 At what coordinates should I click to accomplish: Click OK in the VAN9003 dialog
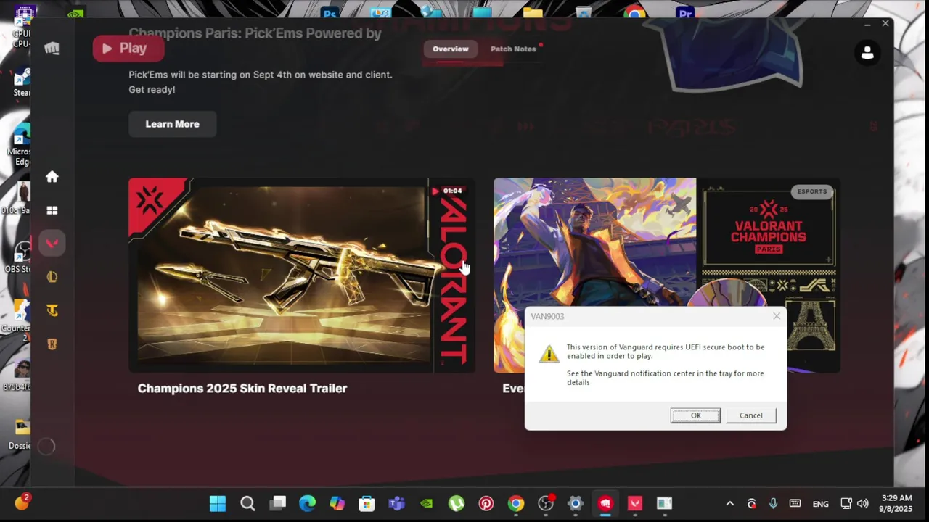tap(695, 415)
